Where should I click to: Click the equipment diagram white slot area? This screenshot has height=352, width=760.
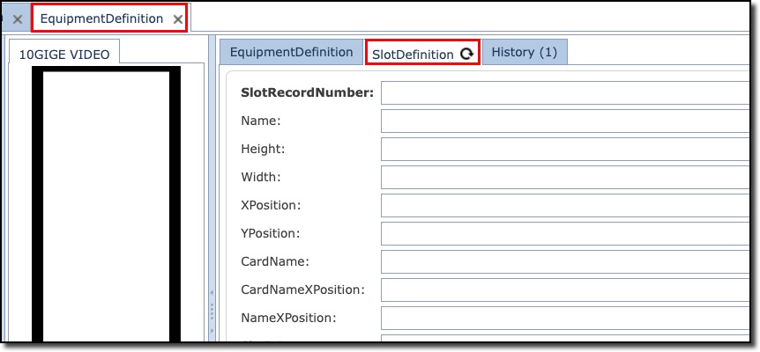point(106,202)
